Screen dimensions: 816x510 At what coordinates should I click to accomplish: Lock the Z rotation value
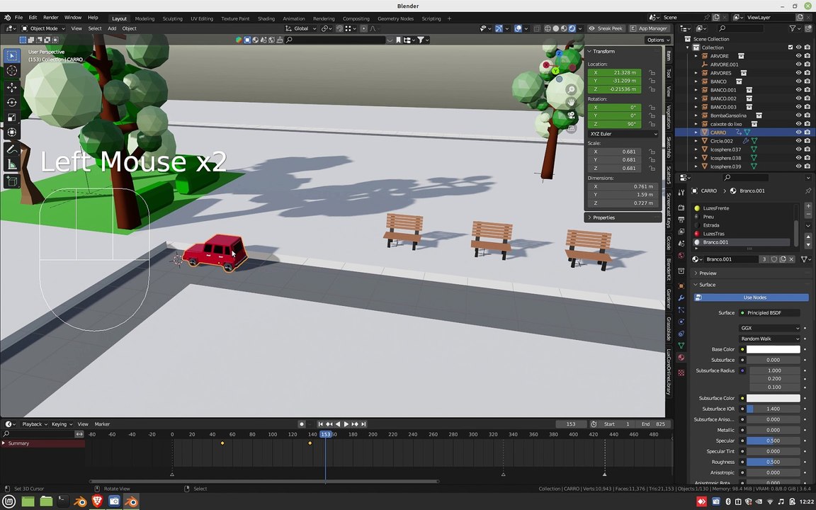click(652, 125)
